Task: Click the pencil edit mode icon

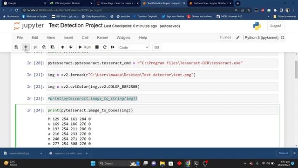Action: 238,38
